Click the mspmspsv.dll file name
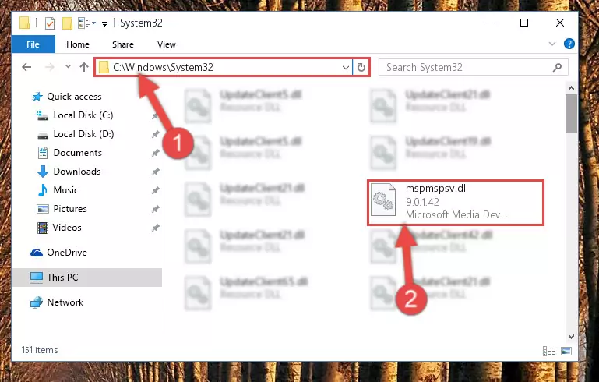 [437, 188]
